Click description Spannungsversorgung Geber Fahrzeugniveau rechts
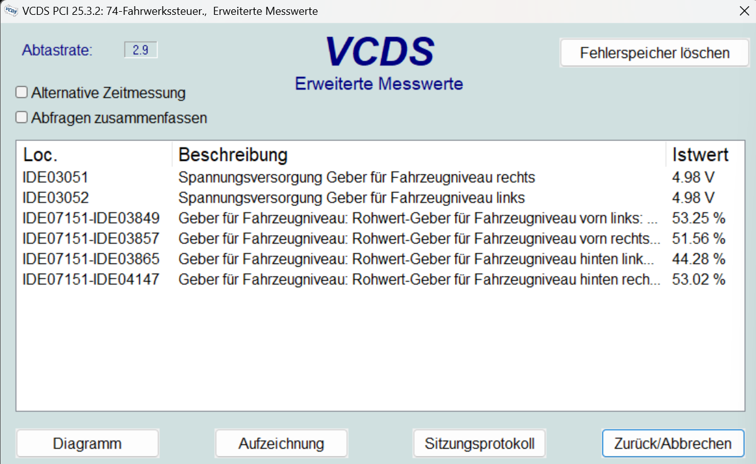 point(357,178)
